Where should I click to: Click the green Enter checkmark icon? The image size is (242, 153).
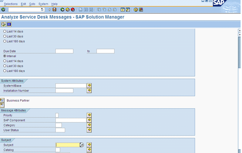point(3,10)
